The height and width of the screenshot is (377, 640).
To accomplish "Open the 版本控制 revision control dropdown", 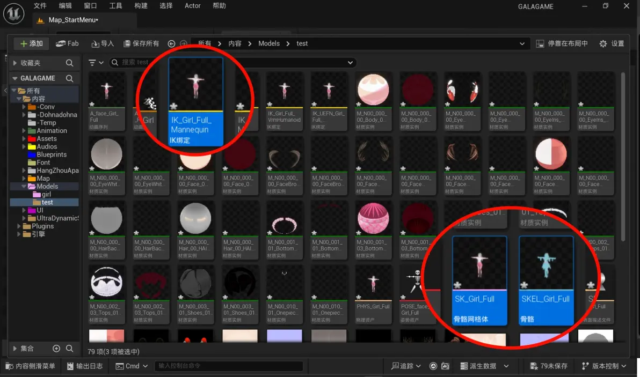I will click(604, 366).
